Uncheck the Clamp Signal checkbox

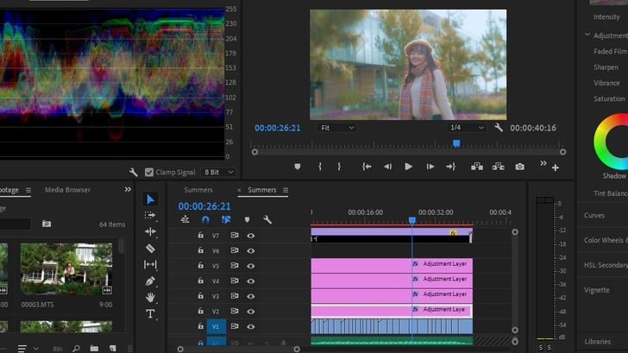149,173
